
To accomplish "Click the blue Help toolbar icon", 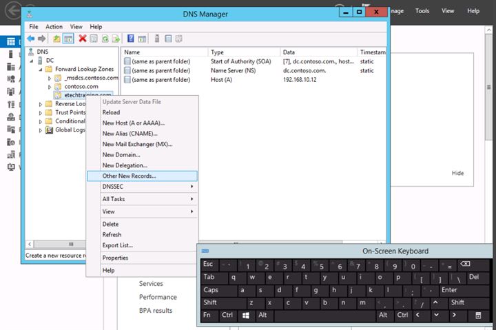I will pos(131,39).
